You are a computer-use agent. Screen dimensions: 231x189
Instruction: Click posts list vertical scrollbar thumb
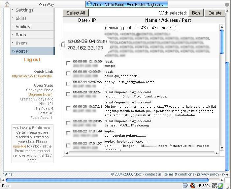pos(222,42)
